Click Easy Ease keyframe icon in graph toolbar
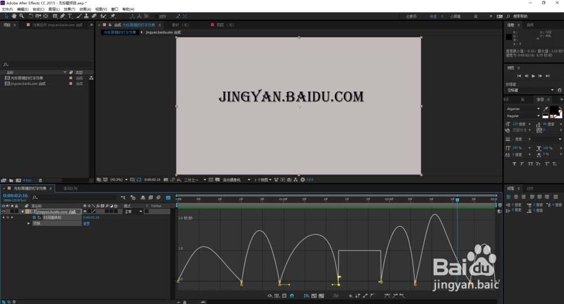The width and height of the screenshot is (564, 304). point(387,296)
